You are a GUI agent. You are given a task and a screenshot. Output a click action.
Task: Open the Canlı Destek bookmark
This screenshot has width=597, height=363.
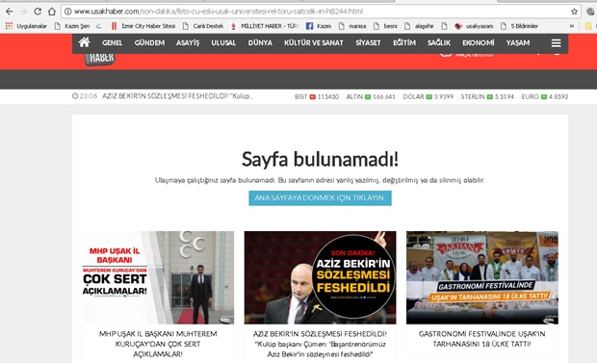pyautogui.click(x=203, y=26)
